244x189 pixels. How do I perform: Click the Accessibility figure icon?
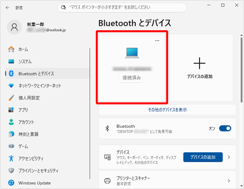11,158
